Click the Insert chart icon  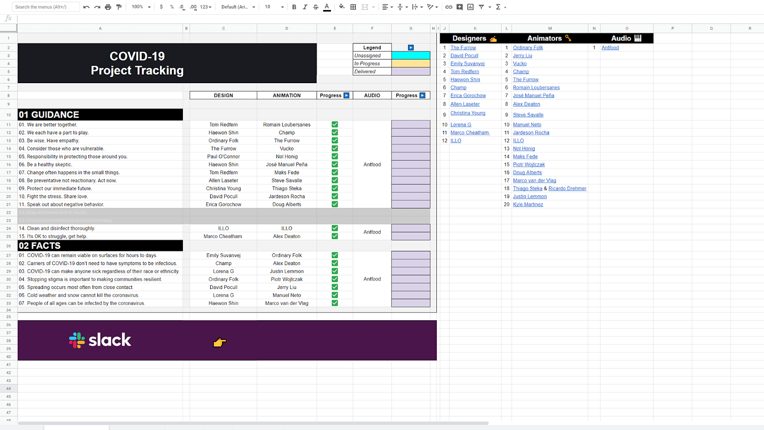click(470, 7)
